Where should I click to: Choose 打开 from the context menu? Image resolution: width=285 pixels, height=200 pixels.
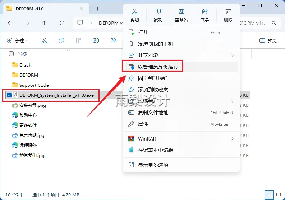181,33
